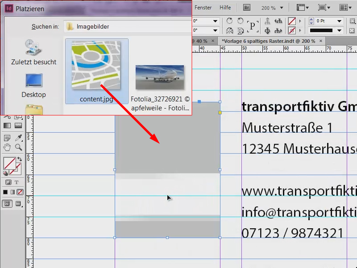Select the Eyedropper tool
Image resolution: width=357 pixels, height=268 pixels.
pyautogui.click(x=19, y=138)
